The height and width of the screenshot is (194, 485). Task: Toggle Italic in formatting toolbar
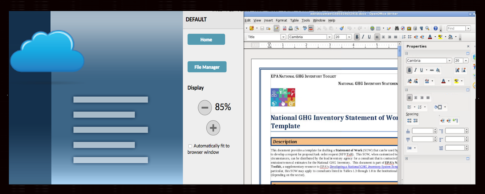pyautogui.click(x=363, y=37)
